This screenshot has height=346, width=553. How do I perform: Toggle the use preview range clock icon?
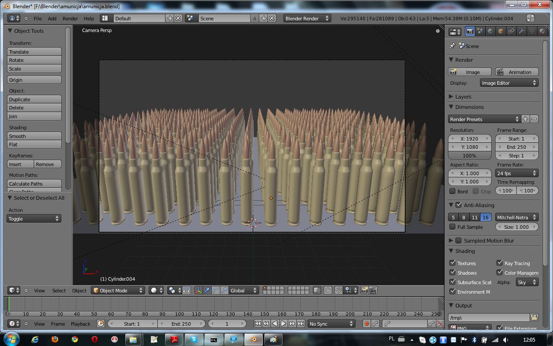click(101, 324)
